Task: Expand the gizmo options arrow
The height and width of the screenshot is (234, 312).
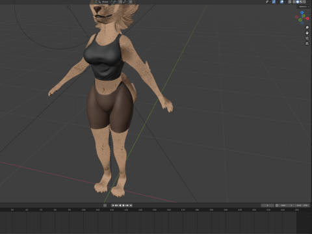Action: pyautogui.click(x=277, y=2)
